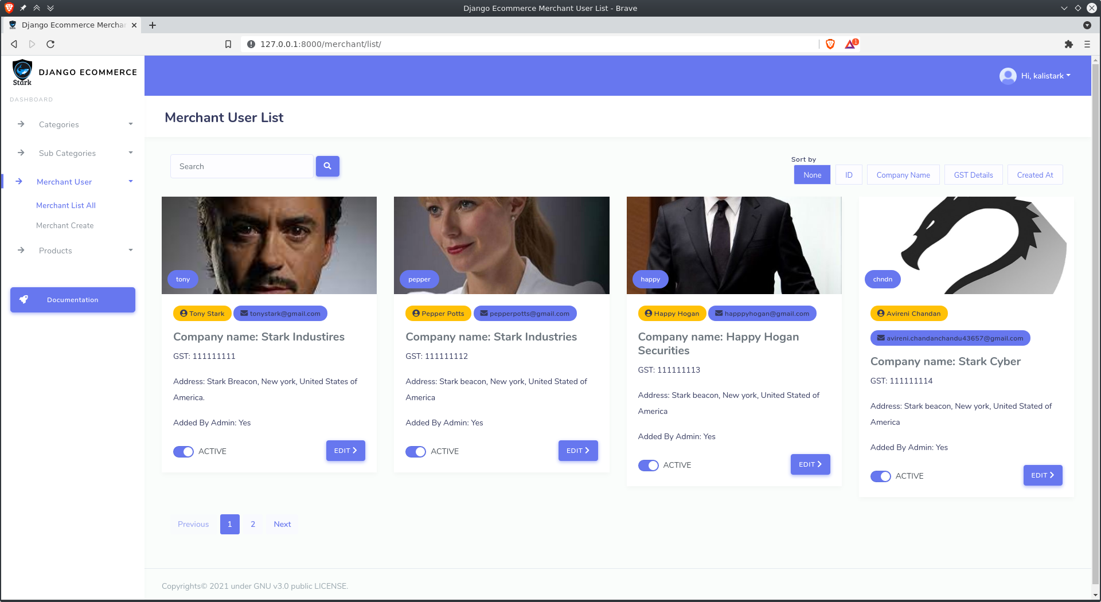The image size is (1101, 602).
Task: Select the Merchant List All menu item
Action: point(65,205)
